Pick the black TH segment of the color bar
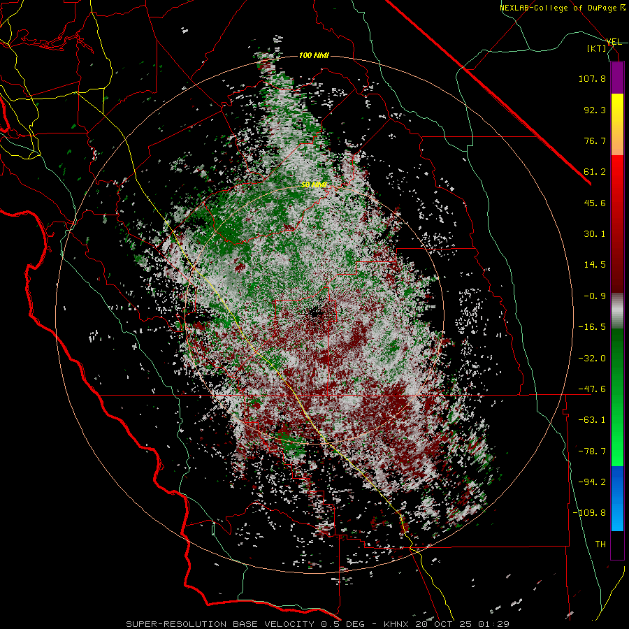 tap(617, 545)
